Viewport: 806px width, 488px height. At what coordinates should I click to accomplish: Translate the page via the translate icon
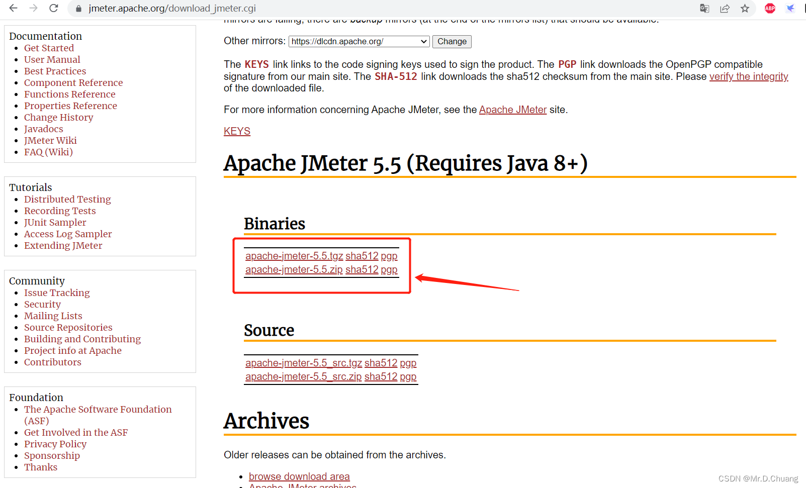[704, 9]
